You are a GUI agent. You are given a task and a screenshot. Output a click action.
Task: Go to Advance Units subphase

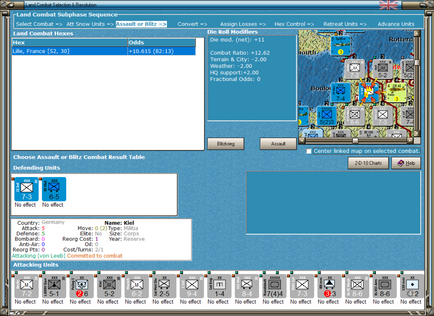tap(396, 24)
